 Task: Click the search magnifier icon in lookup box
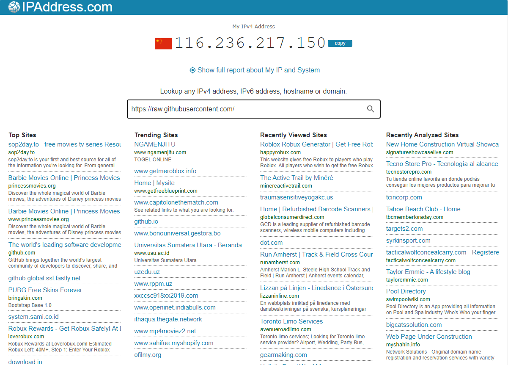(x=371, y=109)
